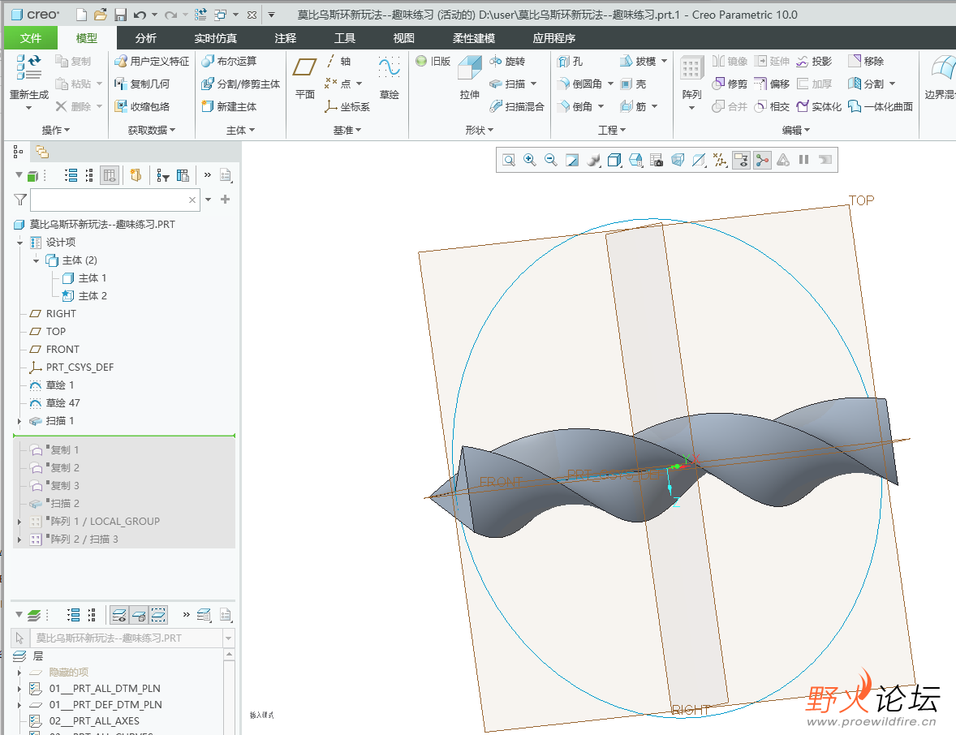This screenshot has height=735, width=956.
Task: Toggle the first layer display mode button
Action: point(119,616)
